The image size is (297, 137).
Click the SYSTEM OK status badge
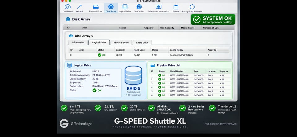(x=213, y=19)
